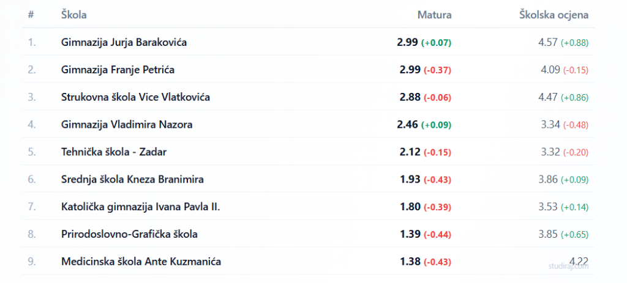Open Strukovna škola Vice Vlatkovića
Image resolution: width=627 pixels, height=283 pixels.
(x=136, y=97)
